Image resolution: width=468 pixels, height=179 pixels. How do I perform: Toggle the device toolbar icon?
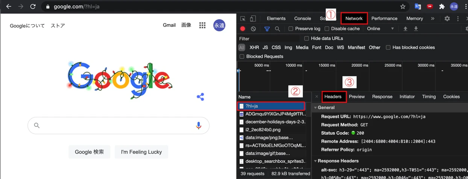[x=253, y=18]
